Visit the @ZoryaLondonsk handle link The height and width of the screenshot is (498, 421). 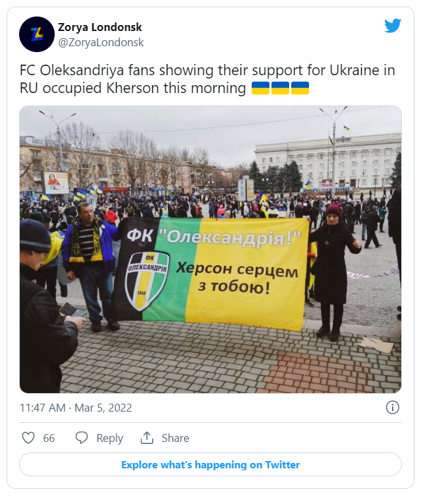click(101, 42)
